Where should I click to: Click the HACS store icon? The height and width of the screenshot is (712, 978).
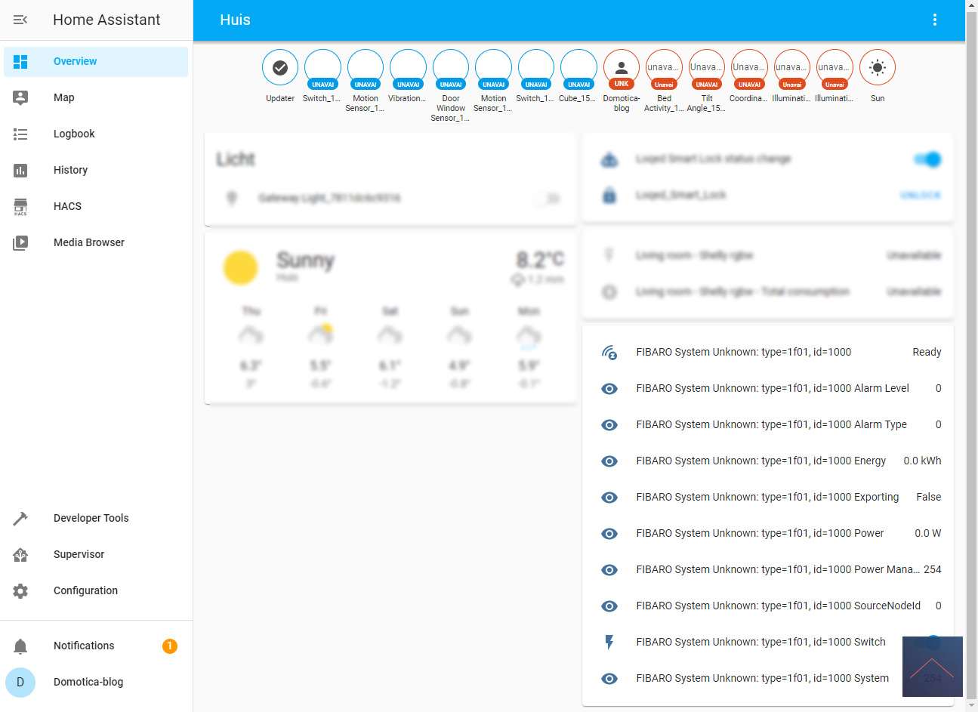20,206
